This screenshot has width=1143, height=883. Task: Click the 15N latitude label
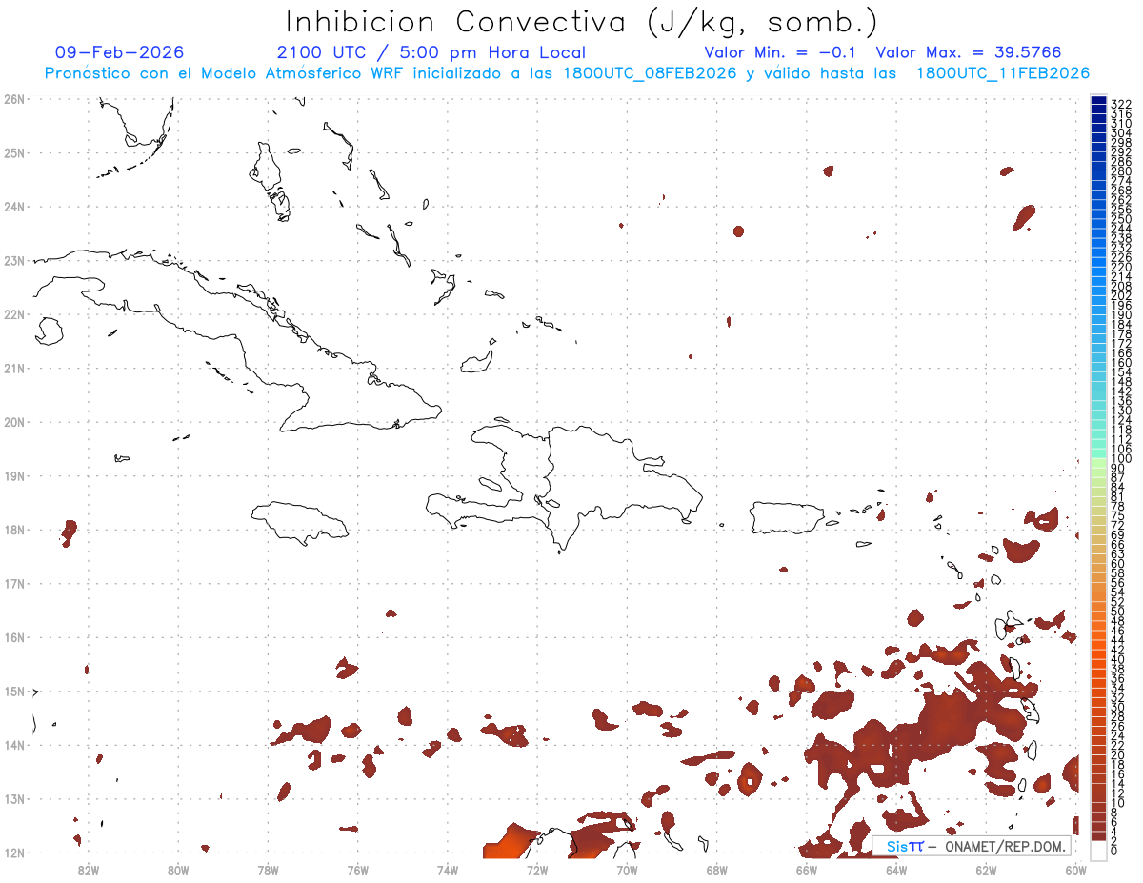(x=13, y=691)
